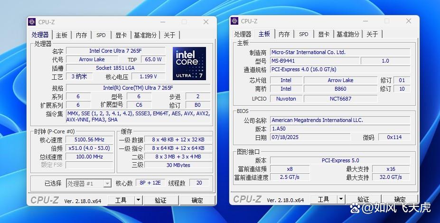Open 关于 tab in right window
Screen dimensions: 440x223
pyautogui.click(x=373, y=34)
